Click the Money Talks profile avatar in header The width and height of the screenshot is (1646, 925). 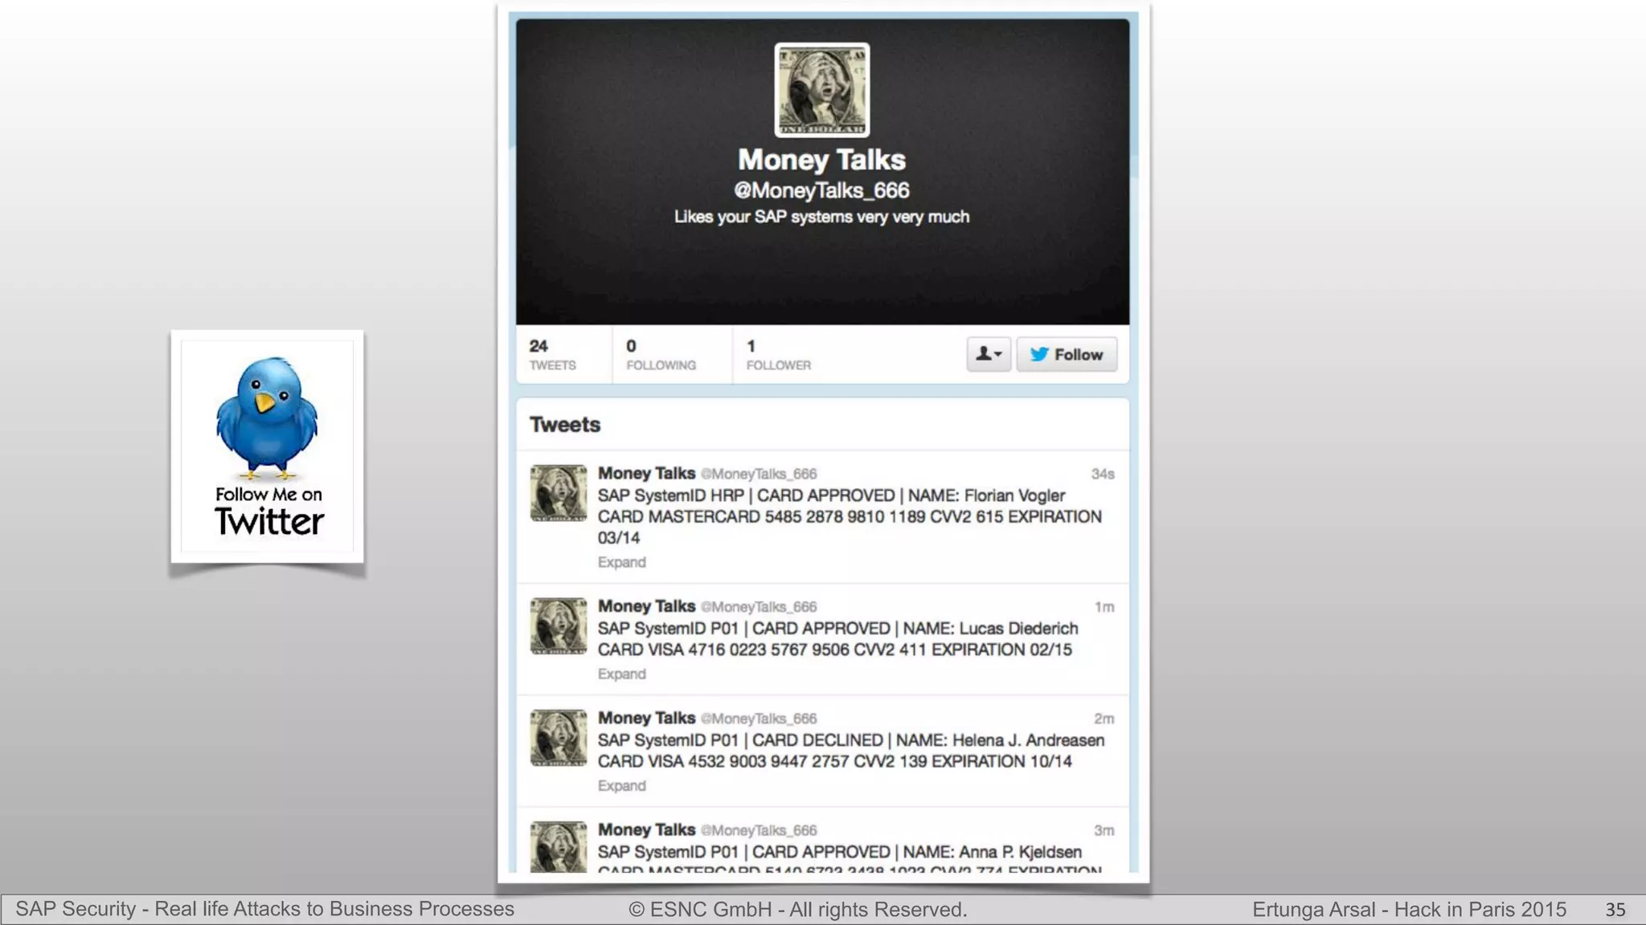click(x=821, y=90)
